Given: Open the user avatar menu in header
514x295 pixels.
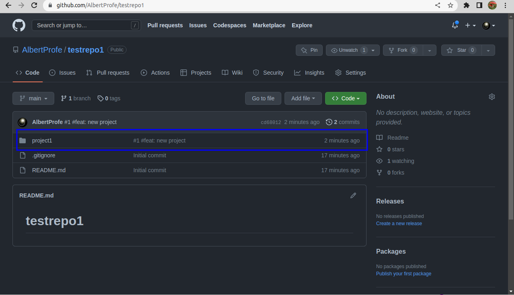Looking at the screenshot, I should (489, 25).
